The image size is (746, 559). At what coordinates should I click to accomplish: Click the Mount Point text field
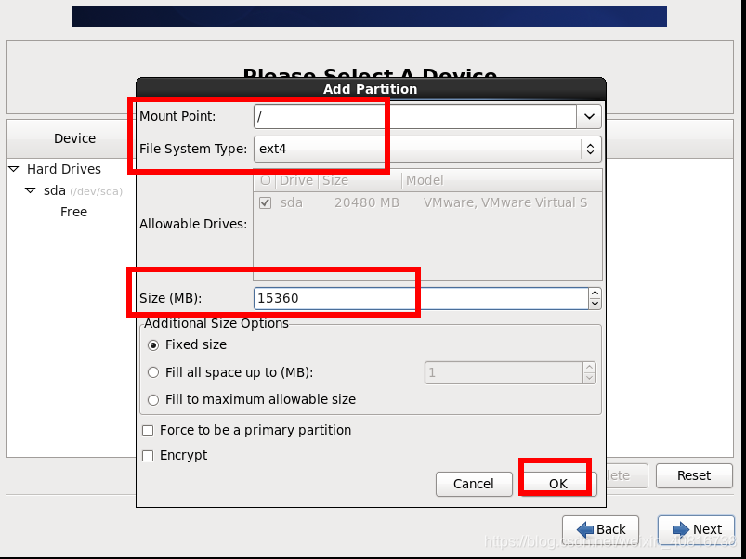click(415, 116)
